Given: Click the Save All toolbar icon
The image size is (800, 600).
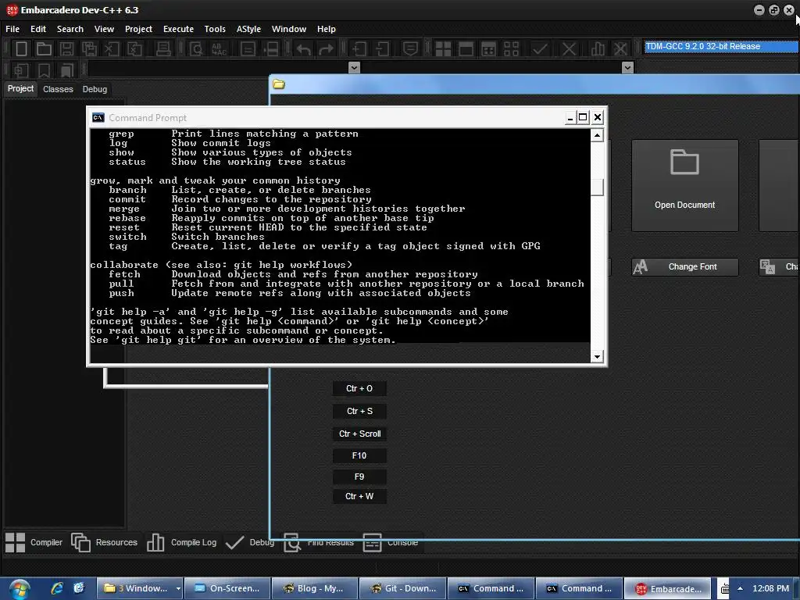Looking at the screenshot, I should tap(89, 49).
